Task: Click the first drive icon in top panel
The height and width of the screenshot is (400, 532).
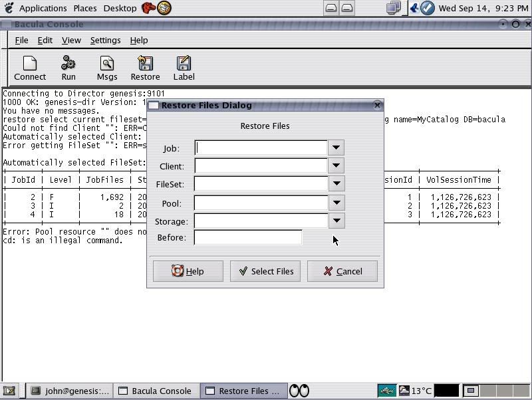Action: pos(331,8)
